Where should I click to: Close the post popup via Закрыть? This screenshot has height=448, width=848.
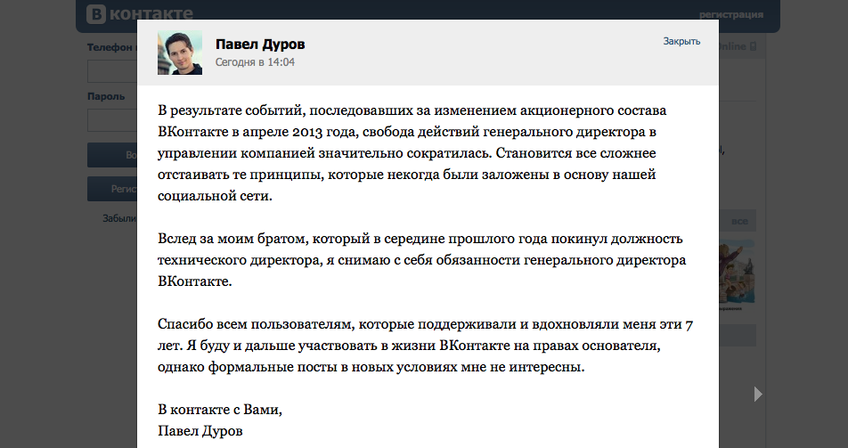[x=681, y=41]
